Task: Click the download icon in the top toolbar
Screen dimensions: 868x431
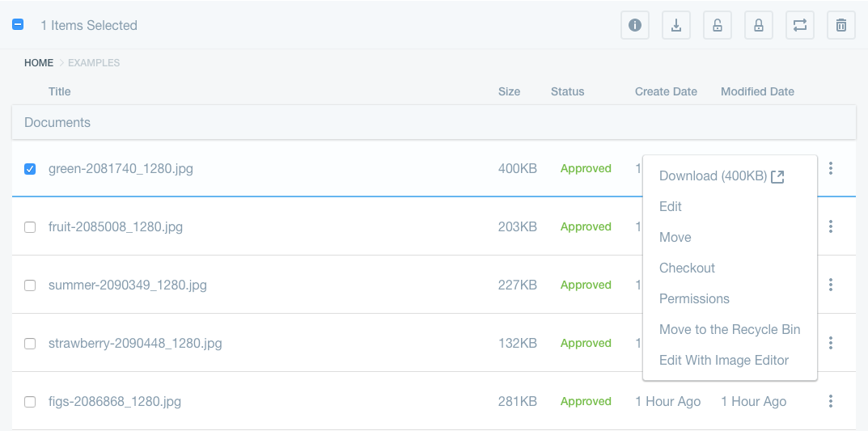Action: pyautogui.click(x=676, y=25)
